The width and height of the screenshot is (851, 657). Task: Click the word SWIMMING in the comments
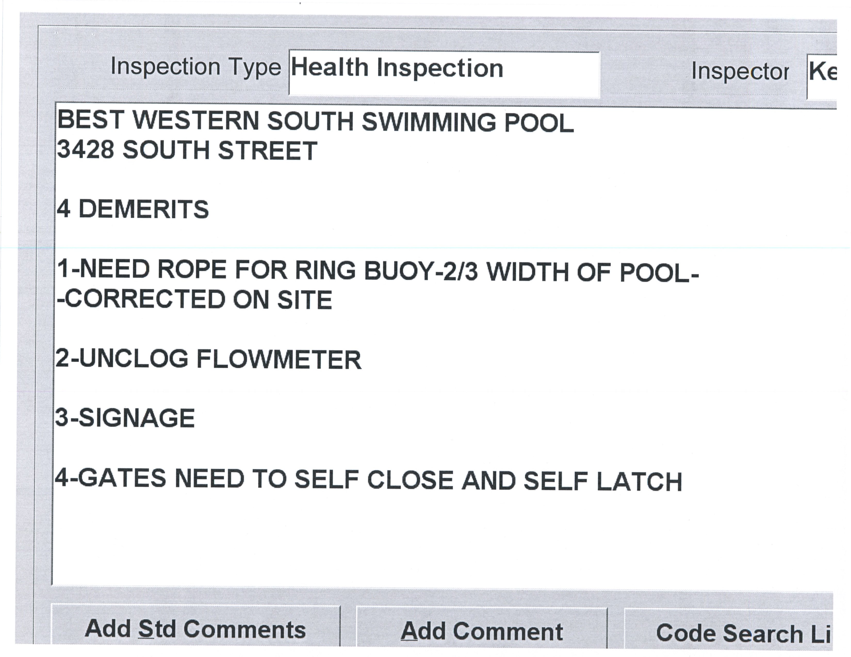pyautogui.click(x=429, y=122)
